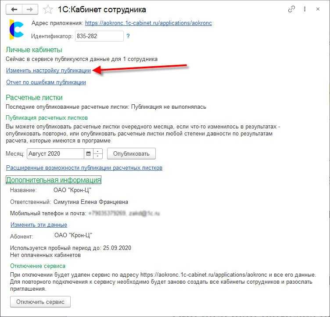330x317 pixels.
Task: Add page to favorites with star icon
Action: pyautogui.click(x=48, y=10)
